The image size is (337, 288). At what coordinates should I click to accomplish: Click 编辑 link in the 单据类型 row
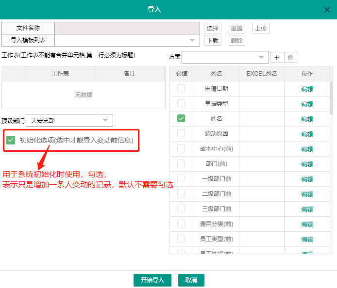point(307,104)
